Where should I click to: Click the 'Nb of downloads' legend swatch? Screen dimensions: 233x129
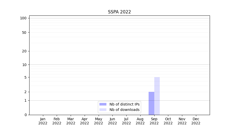pos(103,110)
